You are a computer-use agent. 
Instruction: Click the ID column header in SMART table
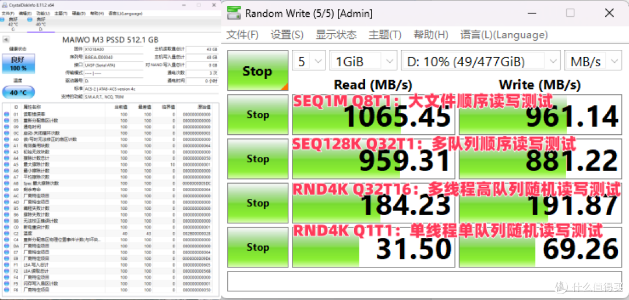click(x=16, y=108)
